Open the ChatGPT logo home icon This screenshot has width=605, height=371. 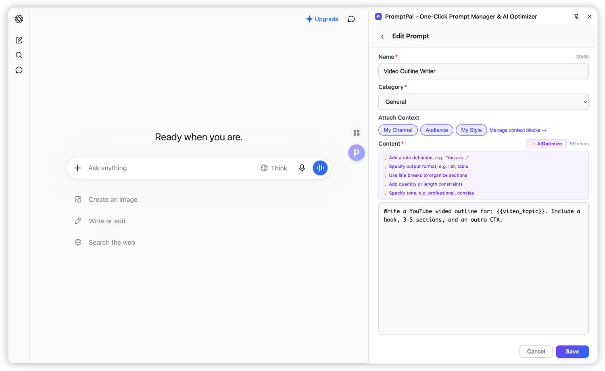pyautogui.click(x=19, y=19)
